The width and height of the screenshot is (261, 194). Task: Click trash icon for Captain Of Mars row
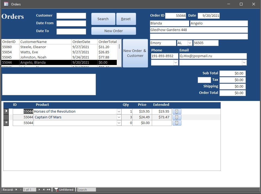tap(177, 117)
